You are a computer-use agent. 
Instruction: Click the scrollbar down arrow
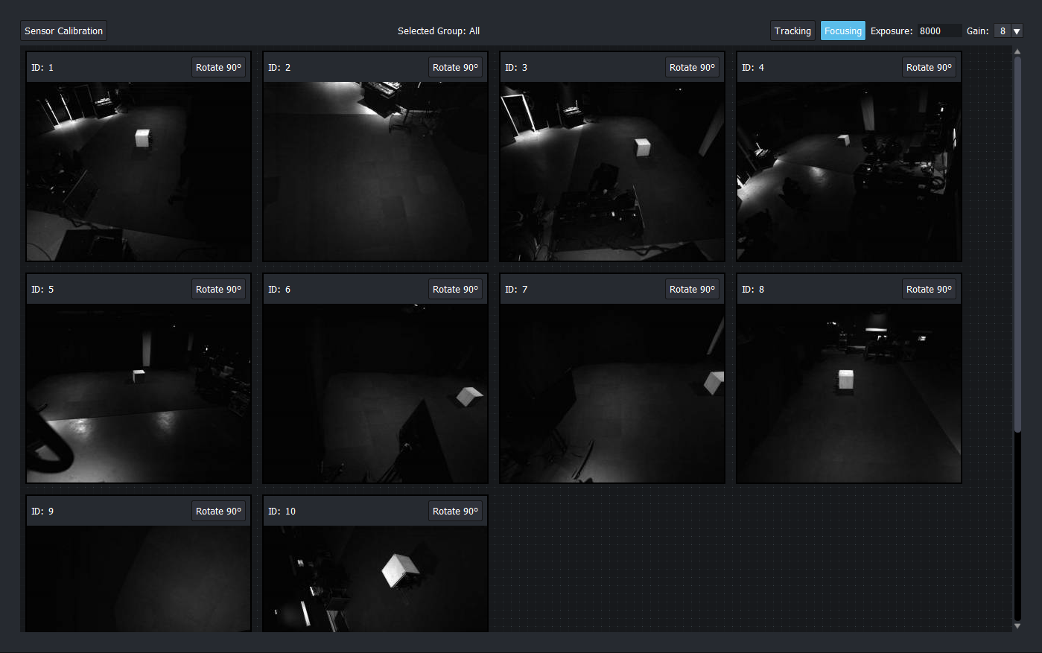pos(1017,626)
